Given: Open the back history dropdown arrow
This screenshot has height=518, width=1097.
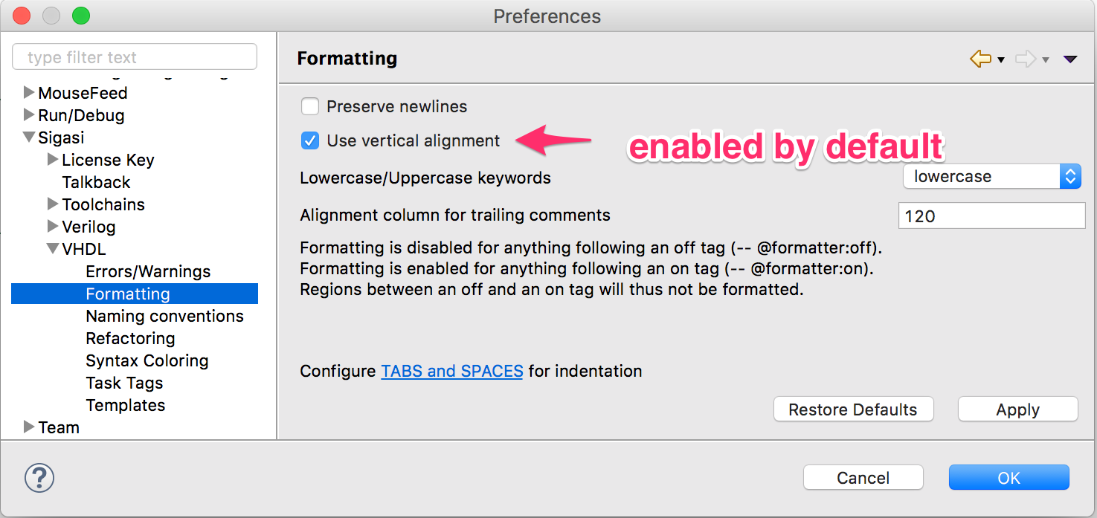Looking at the screenshot, I should click(1000, 60).
